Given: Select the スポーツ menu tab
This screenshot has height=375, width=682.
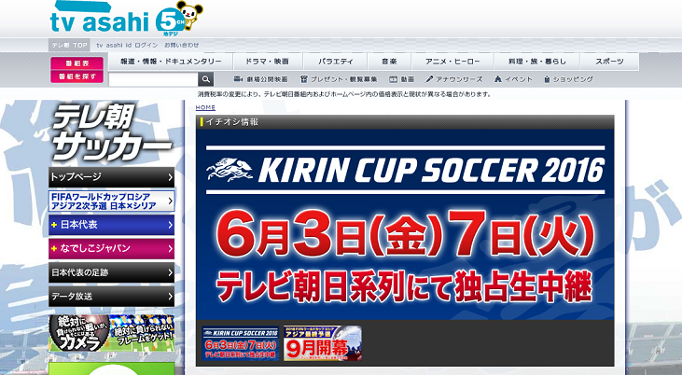Looking at the screenshot, I should pos(608,62).
